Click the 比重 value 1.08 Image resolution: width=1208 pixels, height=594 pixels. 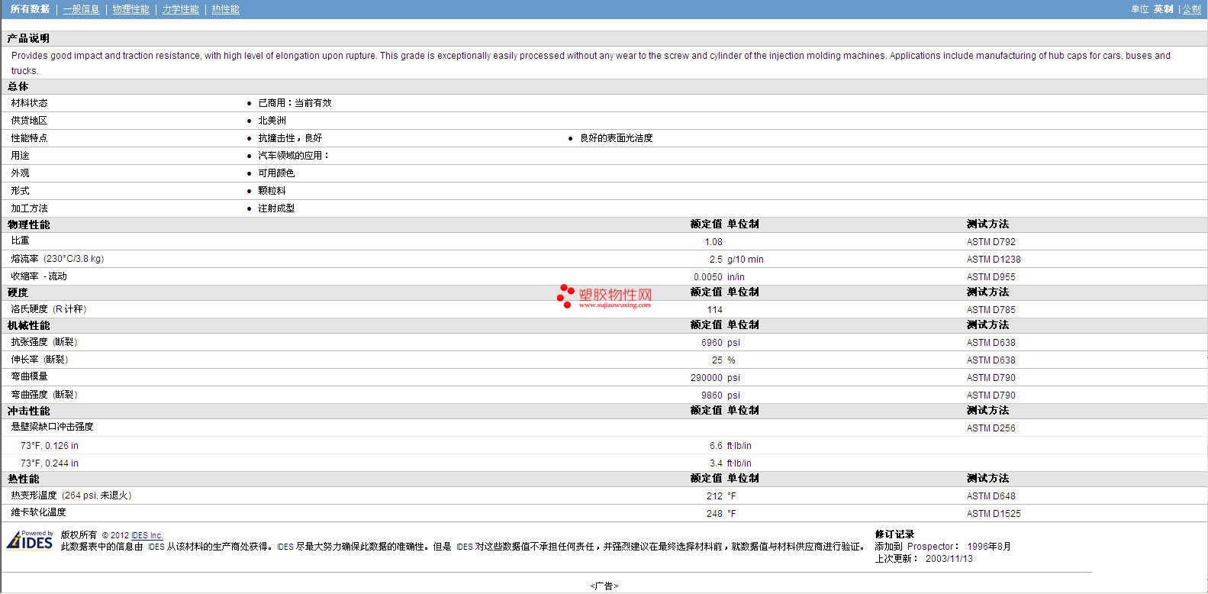tap(713, 242)
